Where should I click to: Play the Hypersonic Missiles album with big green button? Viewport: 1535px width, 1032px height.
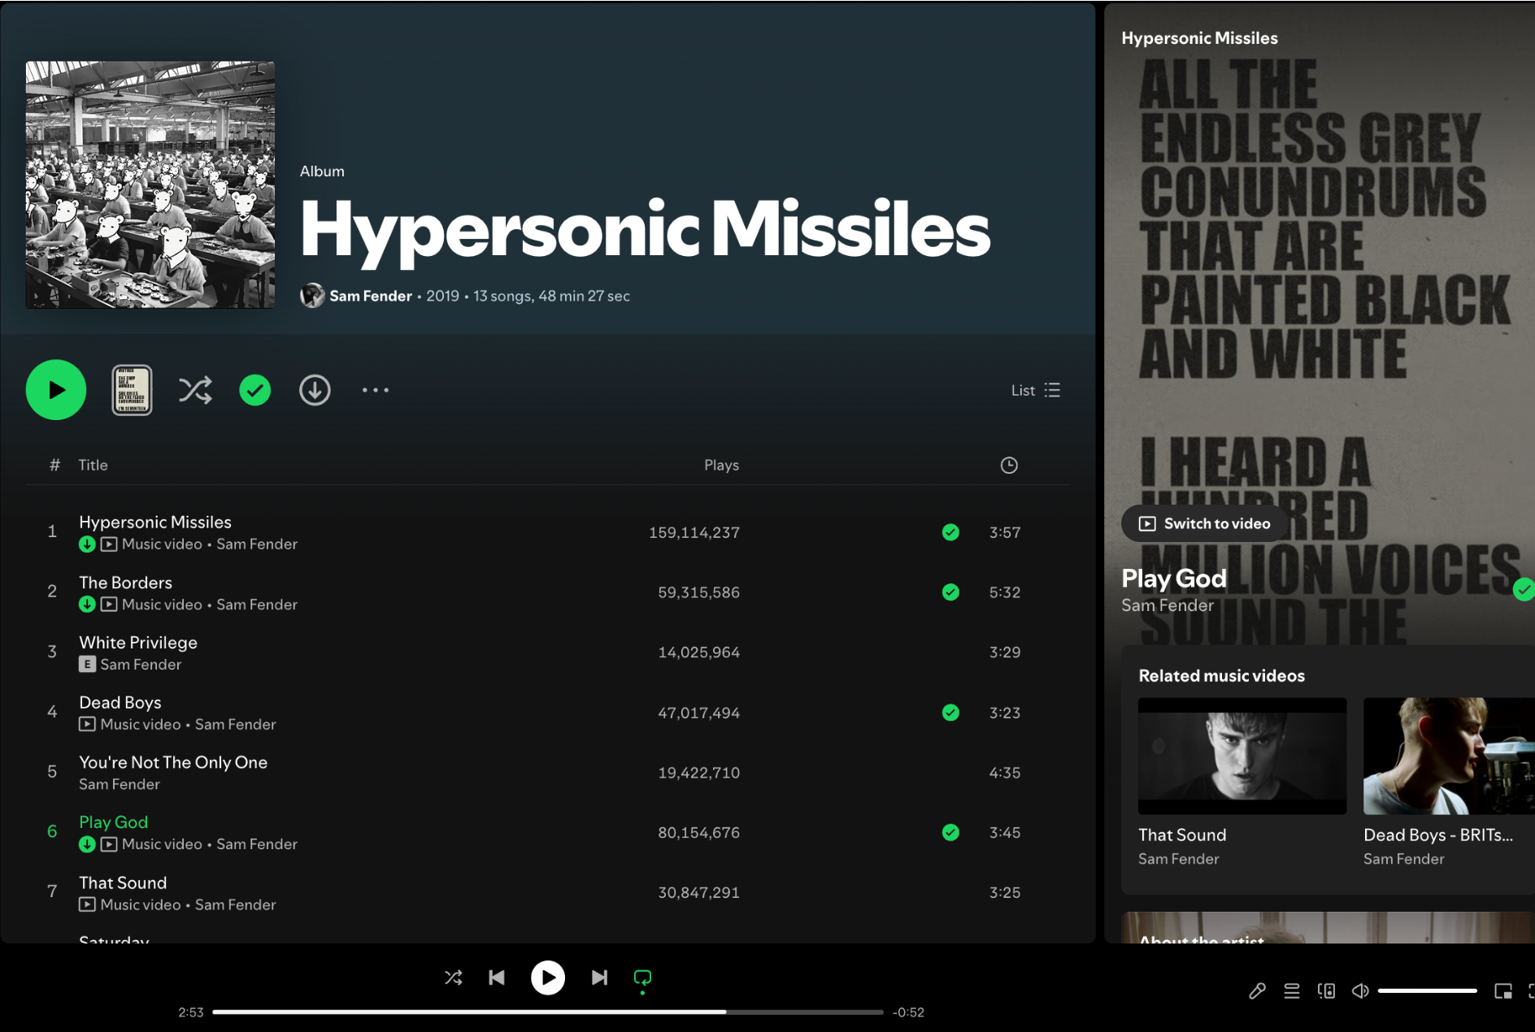click(x=56, y=390)
